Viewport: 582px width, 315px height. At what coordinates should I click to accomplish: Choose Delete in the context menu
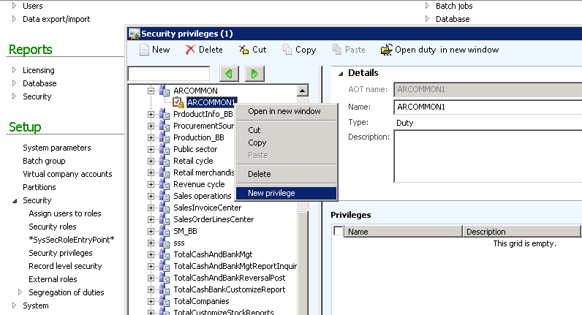tap(259, 174)
